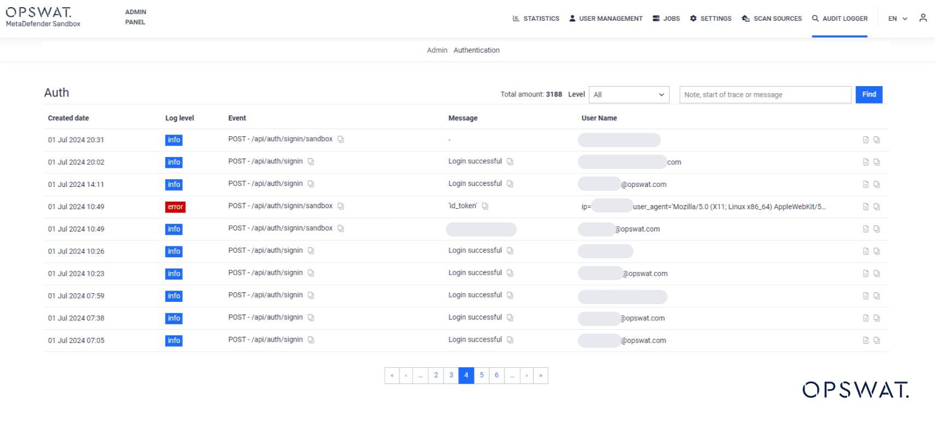Viewport: 935px width, 424px height.
Task: Open details document icon for 20:31 row
Action: coord(866,140)
